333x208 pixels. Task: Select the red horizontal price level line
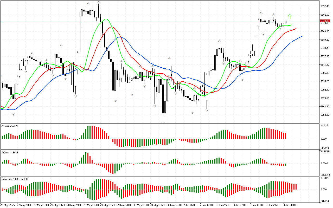coord(156,21)
